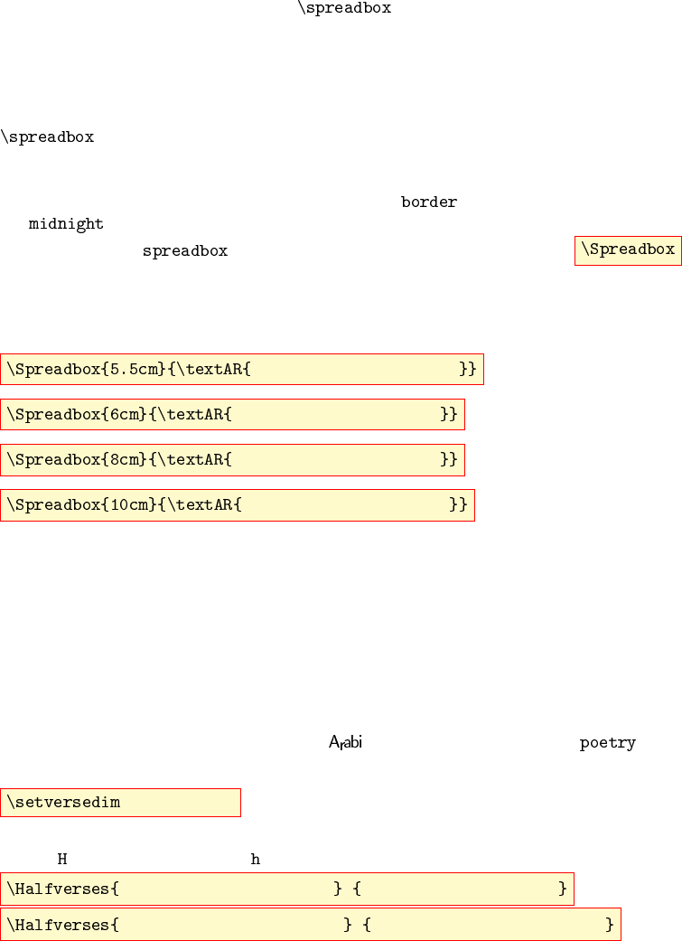
Task: Click the \spreadbox heading at top center
Action: click(x=344, y=8)
